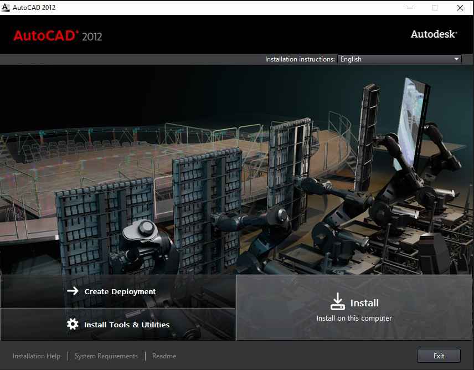Close the installer with the X button
Image resolution: width=474 pixels, height=370 pixels.
click(x=460, y=8)
